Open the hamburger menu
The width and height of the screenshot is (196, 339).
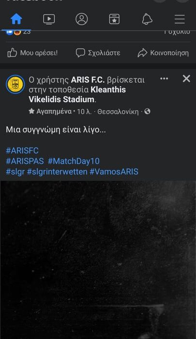(180, 19)
